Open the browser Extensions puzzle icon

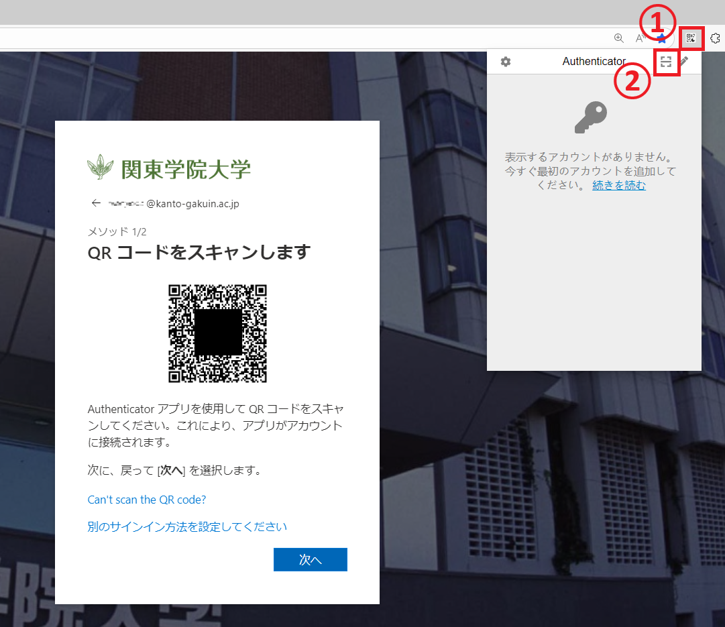[x=715, y=39]
